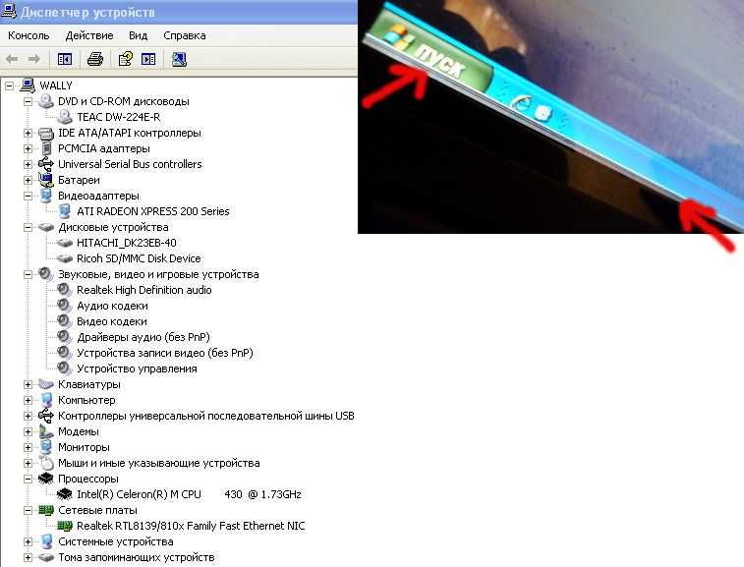The image size is (744, 567).
Task: Click the Видеоадаптеры category icon
Action: point(46,196)
